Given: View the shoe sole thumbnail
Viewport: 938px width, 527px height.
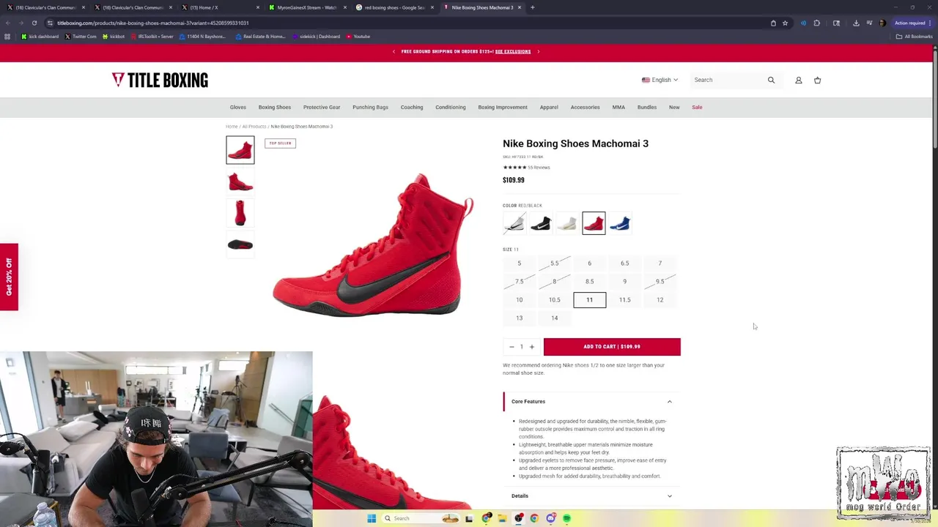Looking at the screenshot, I should tap(240, 244).
